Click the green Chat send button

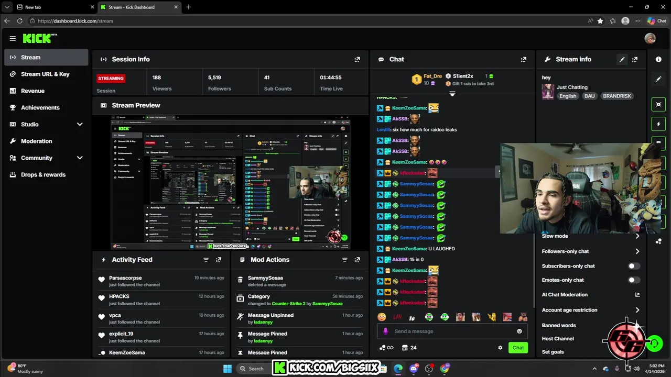pos(518,348)
